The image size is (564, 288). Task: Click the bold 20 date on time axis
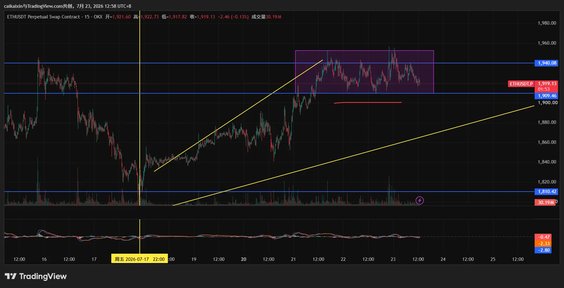[x=244, y=259]
